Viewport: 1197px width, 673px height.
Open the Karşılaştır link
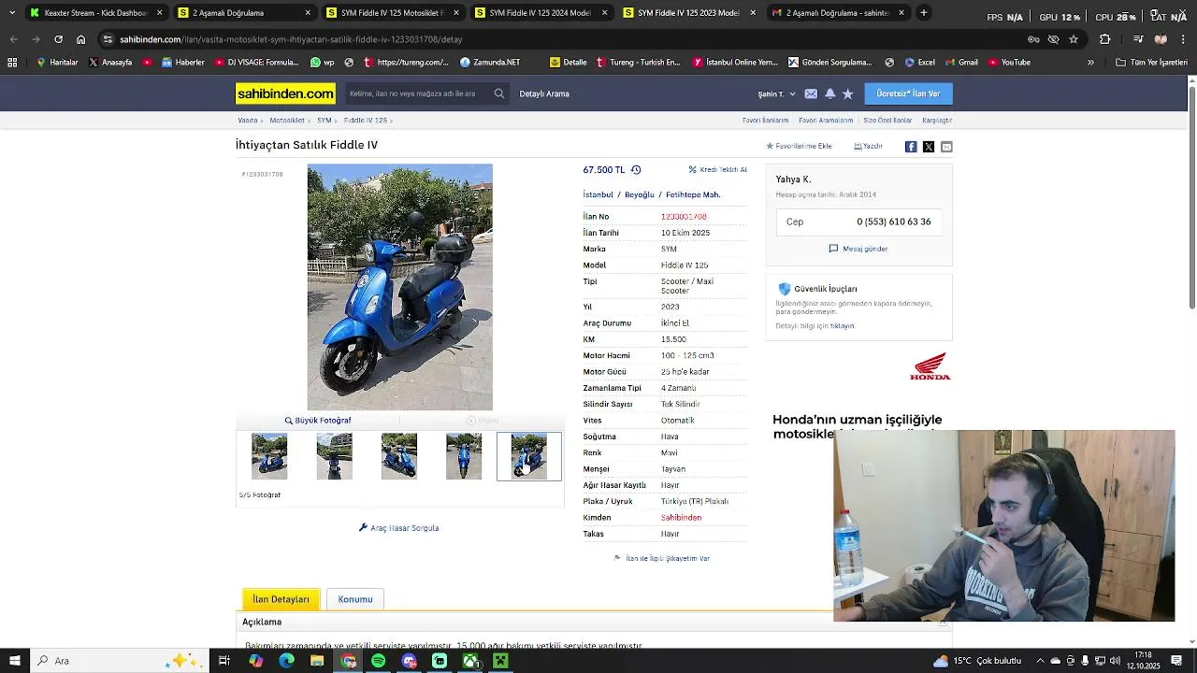pyautogui.click(x=937, y=121)
